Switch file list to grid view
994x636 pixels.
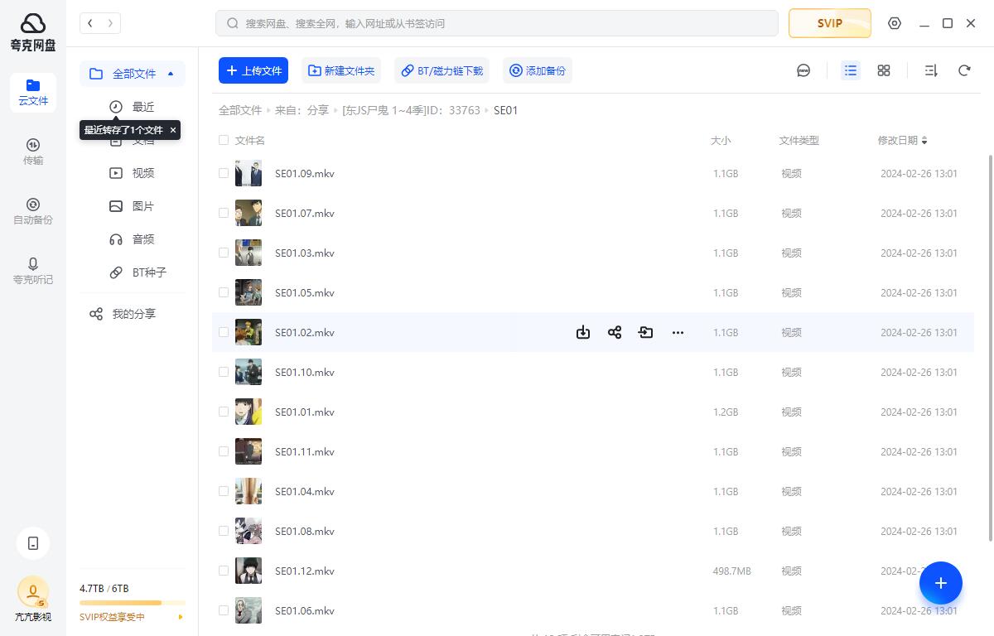[x=883, y=70]
